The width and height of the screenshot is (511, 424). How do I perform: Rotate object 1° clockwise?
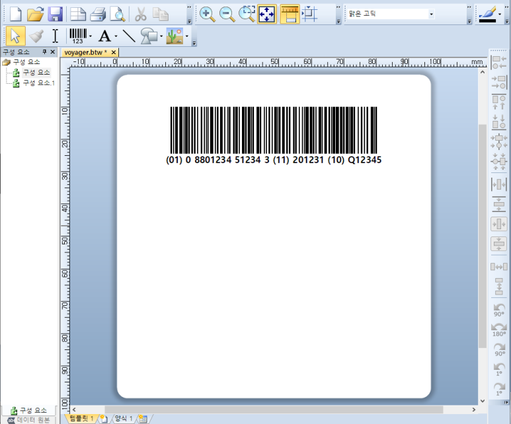(x=499, y=389)
